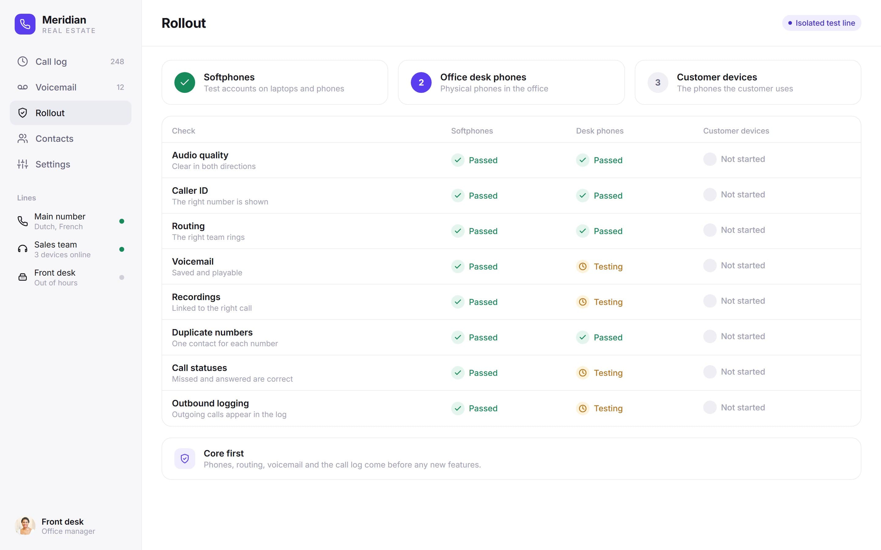Click the Core first shield icon
This screenshot has width=881, height=550.
(184, 459)
